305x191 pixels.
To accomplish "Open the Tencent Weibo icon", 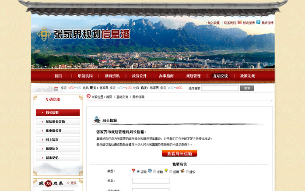I will pyautogui.click(x=258, y=22).
